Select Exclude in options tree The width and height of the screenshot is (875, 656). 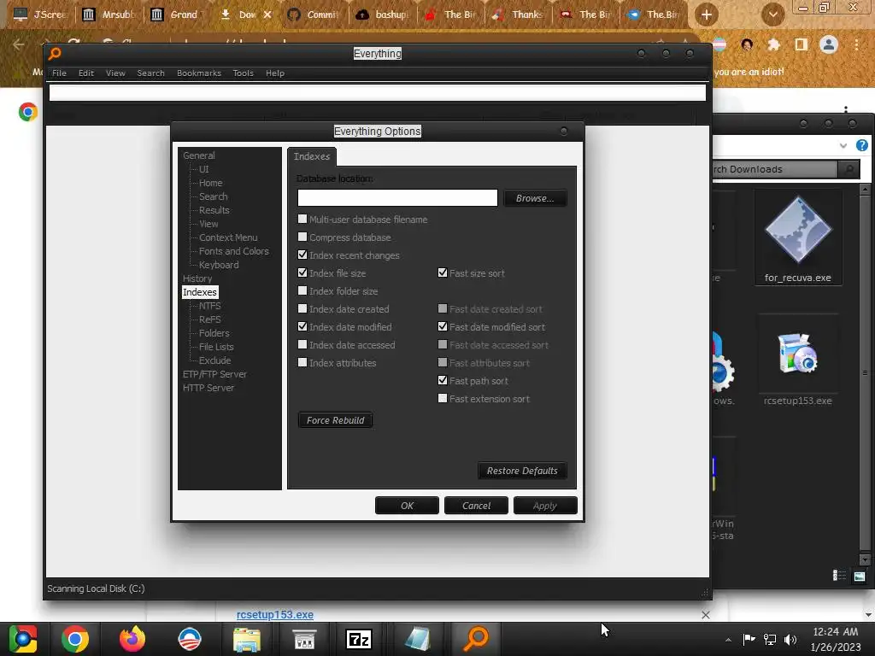click(x=214, y=360)
